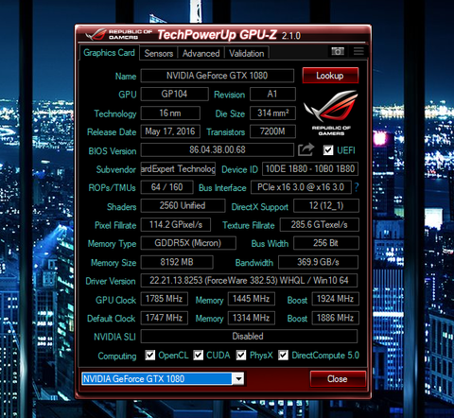Click the Technology value 16 nm

[x=170, y=113]
